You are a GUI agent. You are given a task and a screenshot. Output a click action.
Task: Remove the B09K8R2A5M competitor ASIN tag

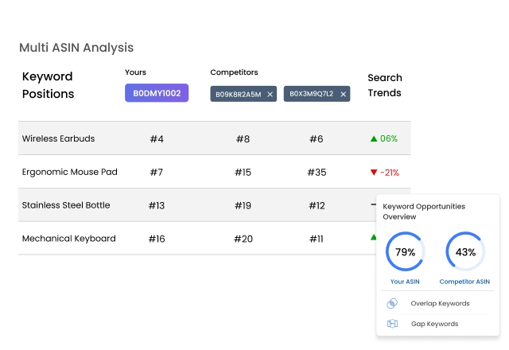270,95
